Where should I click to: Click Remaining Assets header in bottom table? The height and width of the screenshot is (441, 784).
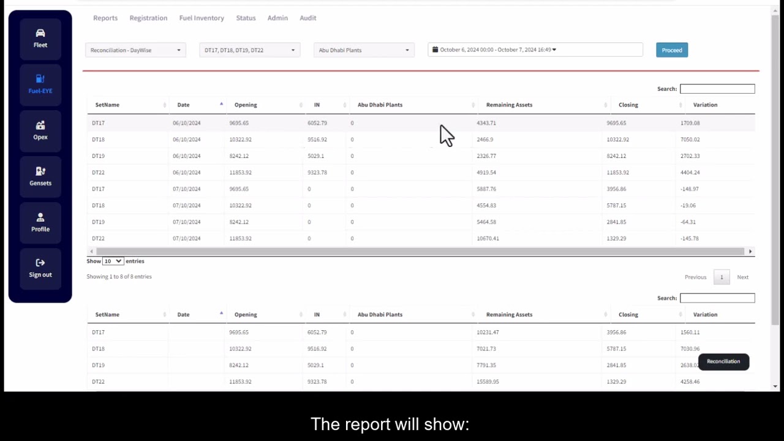[x=509, y=314]
